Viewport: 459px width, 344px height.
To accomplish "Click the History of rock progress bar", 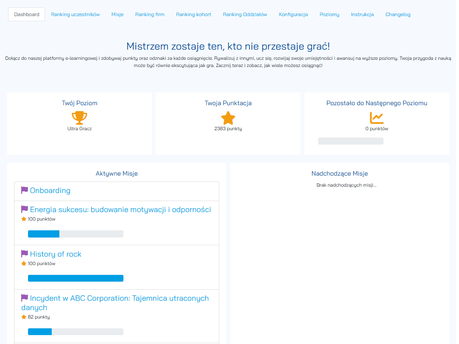I will click(76, 278).
